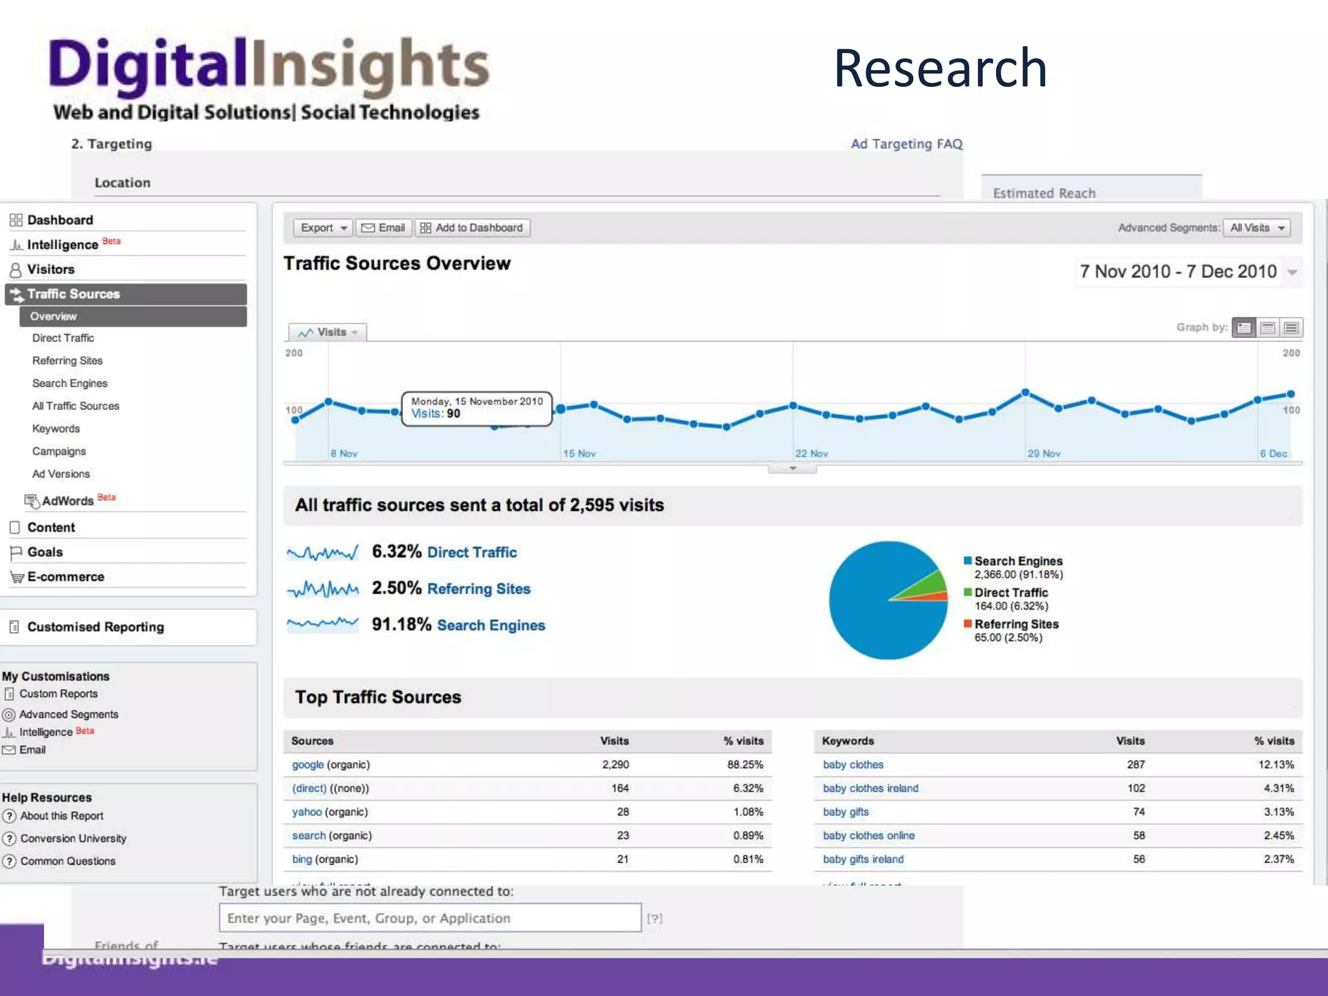Open the google organic source link

click(308, 765)
